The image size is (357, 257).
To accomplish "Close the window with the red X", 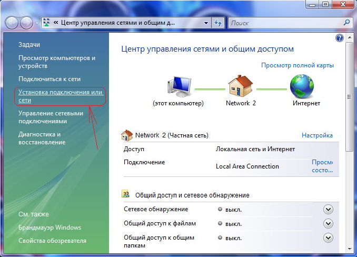I will (343, 5).
